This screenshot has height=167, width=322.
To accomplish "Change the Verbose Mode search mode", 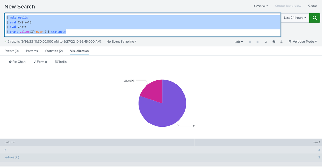I will click(x=303, y=42).
